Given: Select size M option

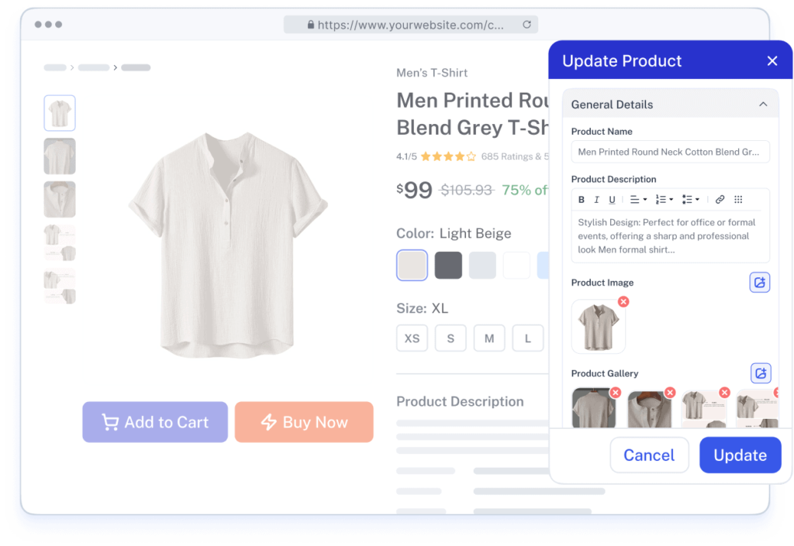Looking at the screenshot, I should point(489,338).
